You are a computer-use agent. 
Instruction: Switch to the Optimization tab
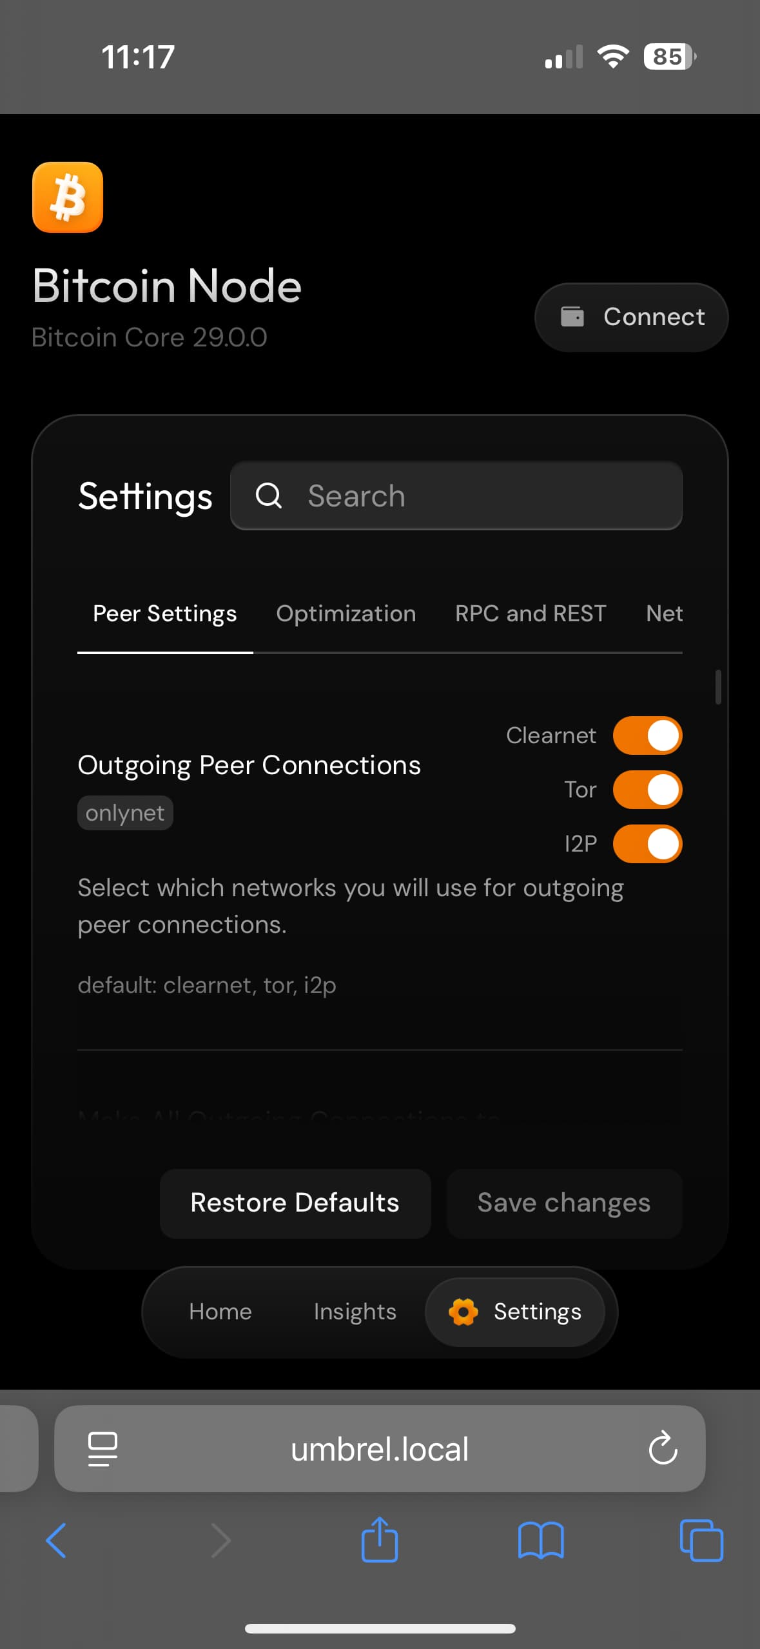click(x=346, y=614)
